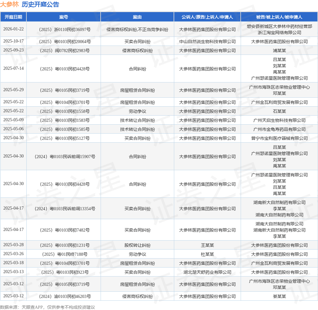Click the date 2026-01-22

tap(13, 29)
